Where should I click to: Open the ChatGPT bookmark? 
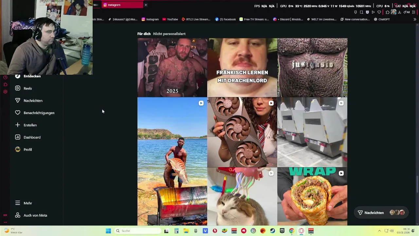[382, 19]
